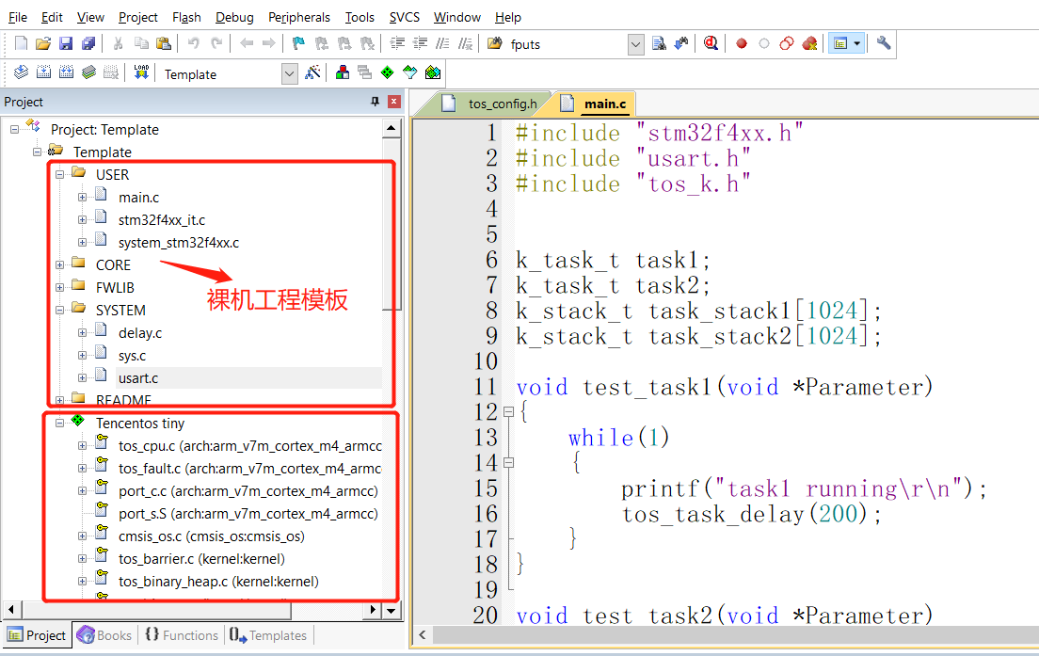Viewport: 1039px width, 656px height.
Task: Collapse the SYSTEM folder
Action: tap(59, 310)
